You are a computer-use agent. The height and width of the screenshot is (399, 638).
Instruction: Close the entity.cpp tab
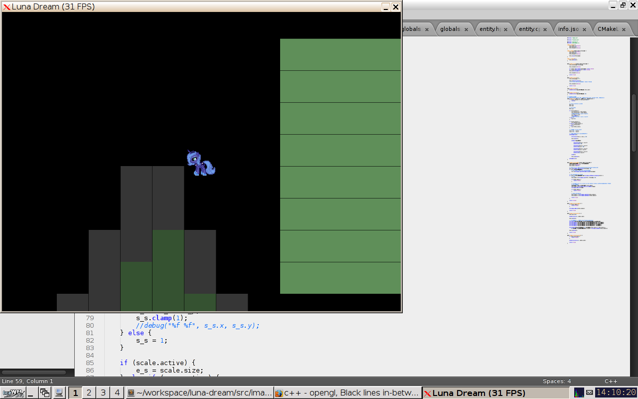pyautogui.click(x=545, y=29)
